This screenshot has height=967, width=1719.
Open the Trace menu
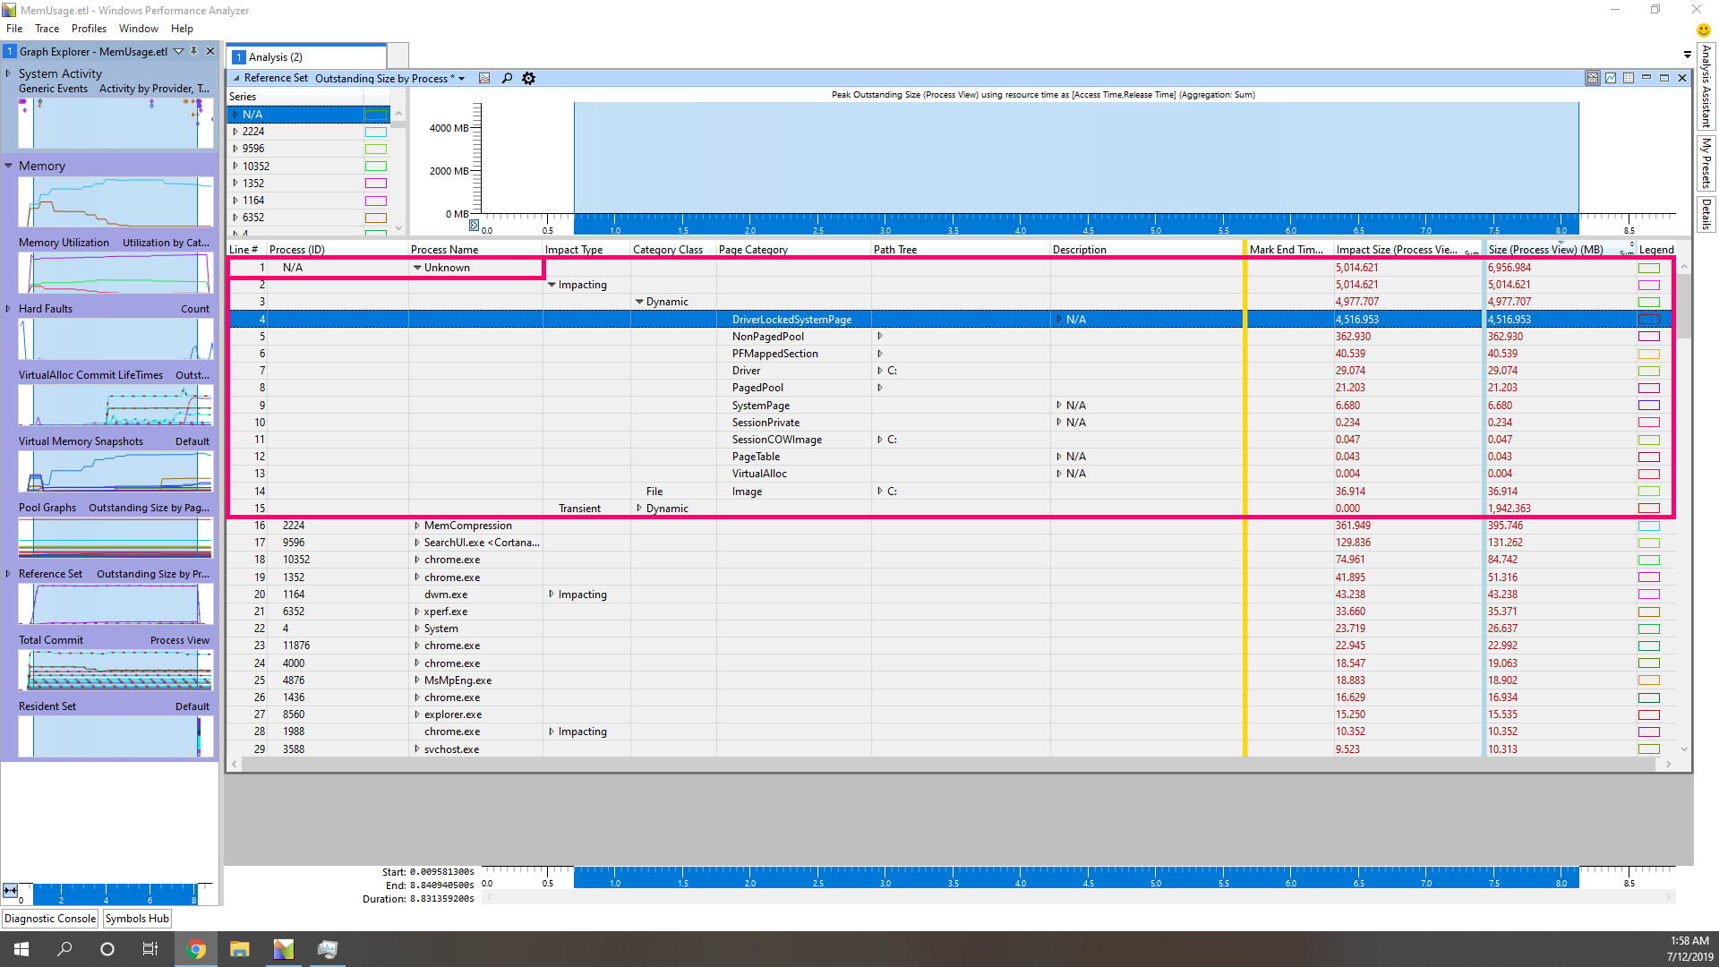tap(47, 29)
